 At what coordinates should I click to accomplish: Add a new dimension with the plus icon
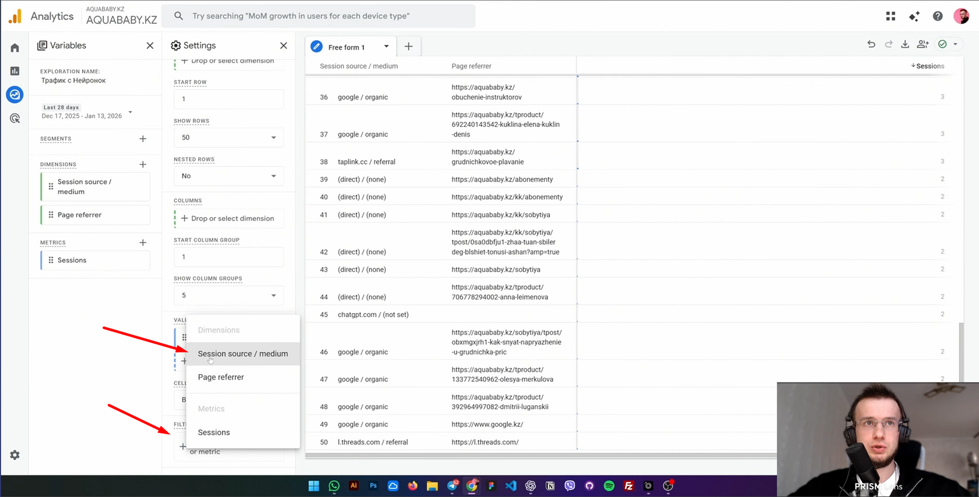(143, 164)
